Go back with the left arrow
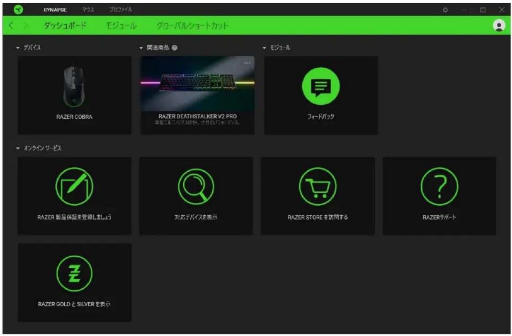The image size is (512, 336). (11, 26)
